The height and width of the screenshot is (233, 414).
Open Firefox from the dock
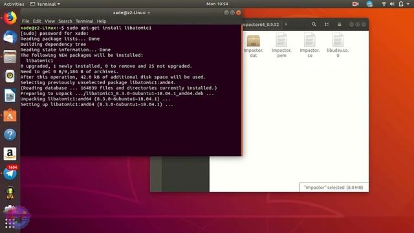coord(10,17)
